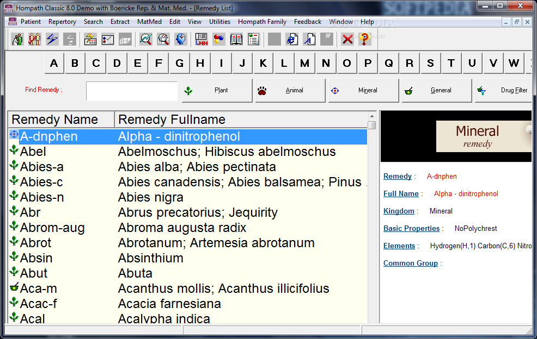The width and height of the screenshot is (537, 339).
Task: Jump to remedies starting with A
Action: 54,63
